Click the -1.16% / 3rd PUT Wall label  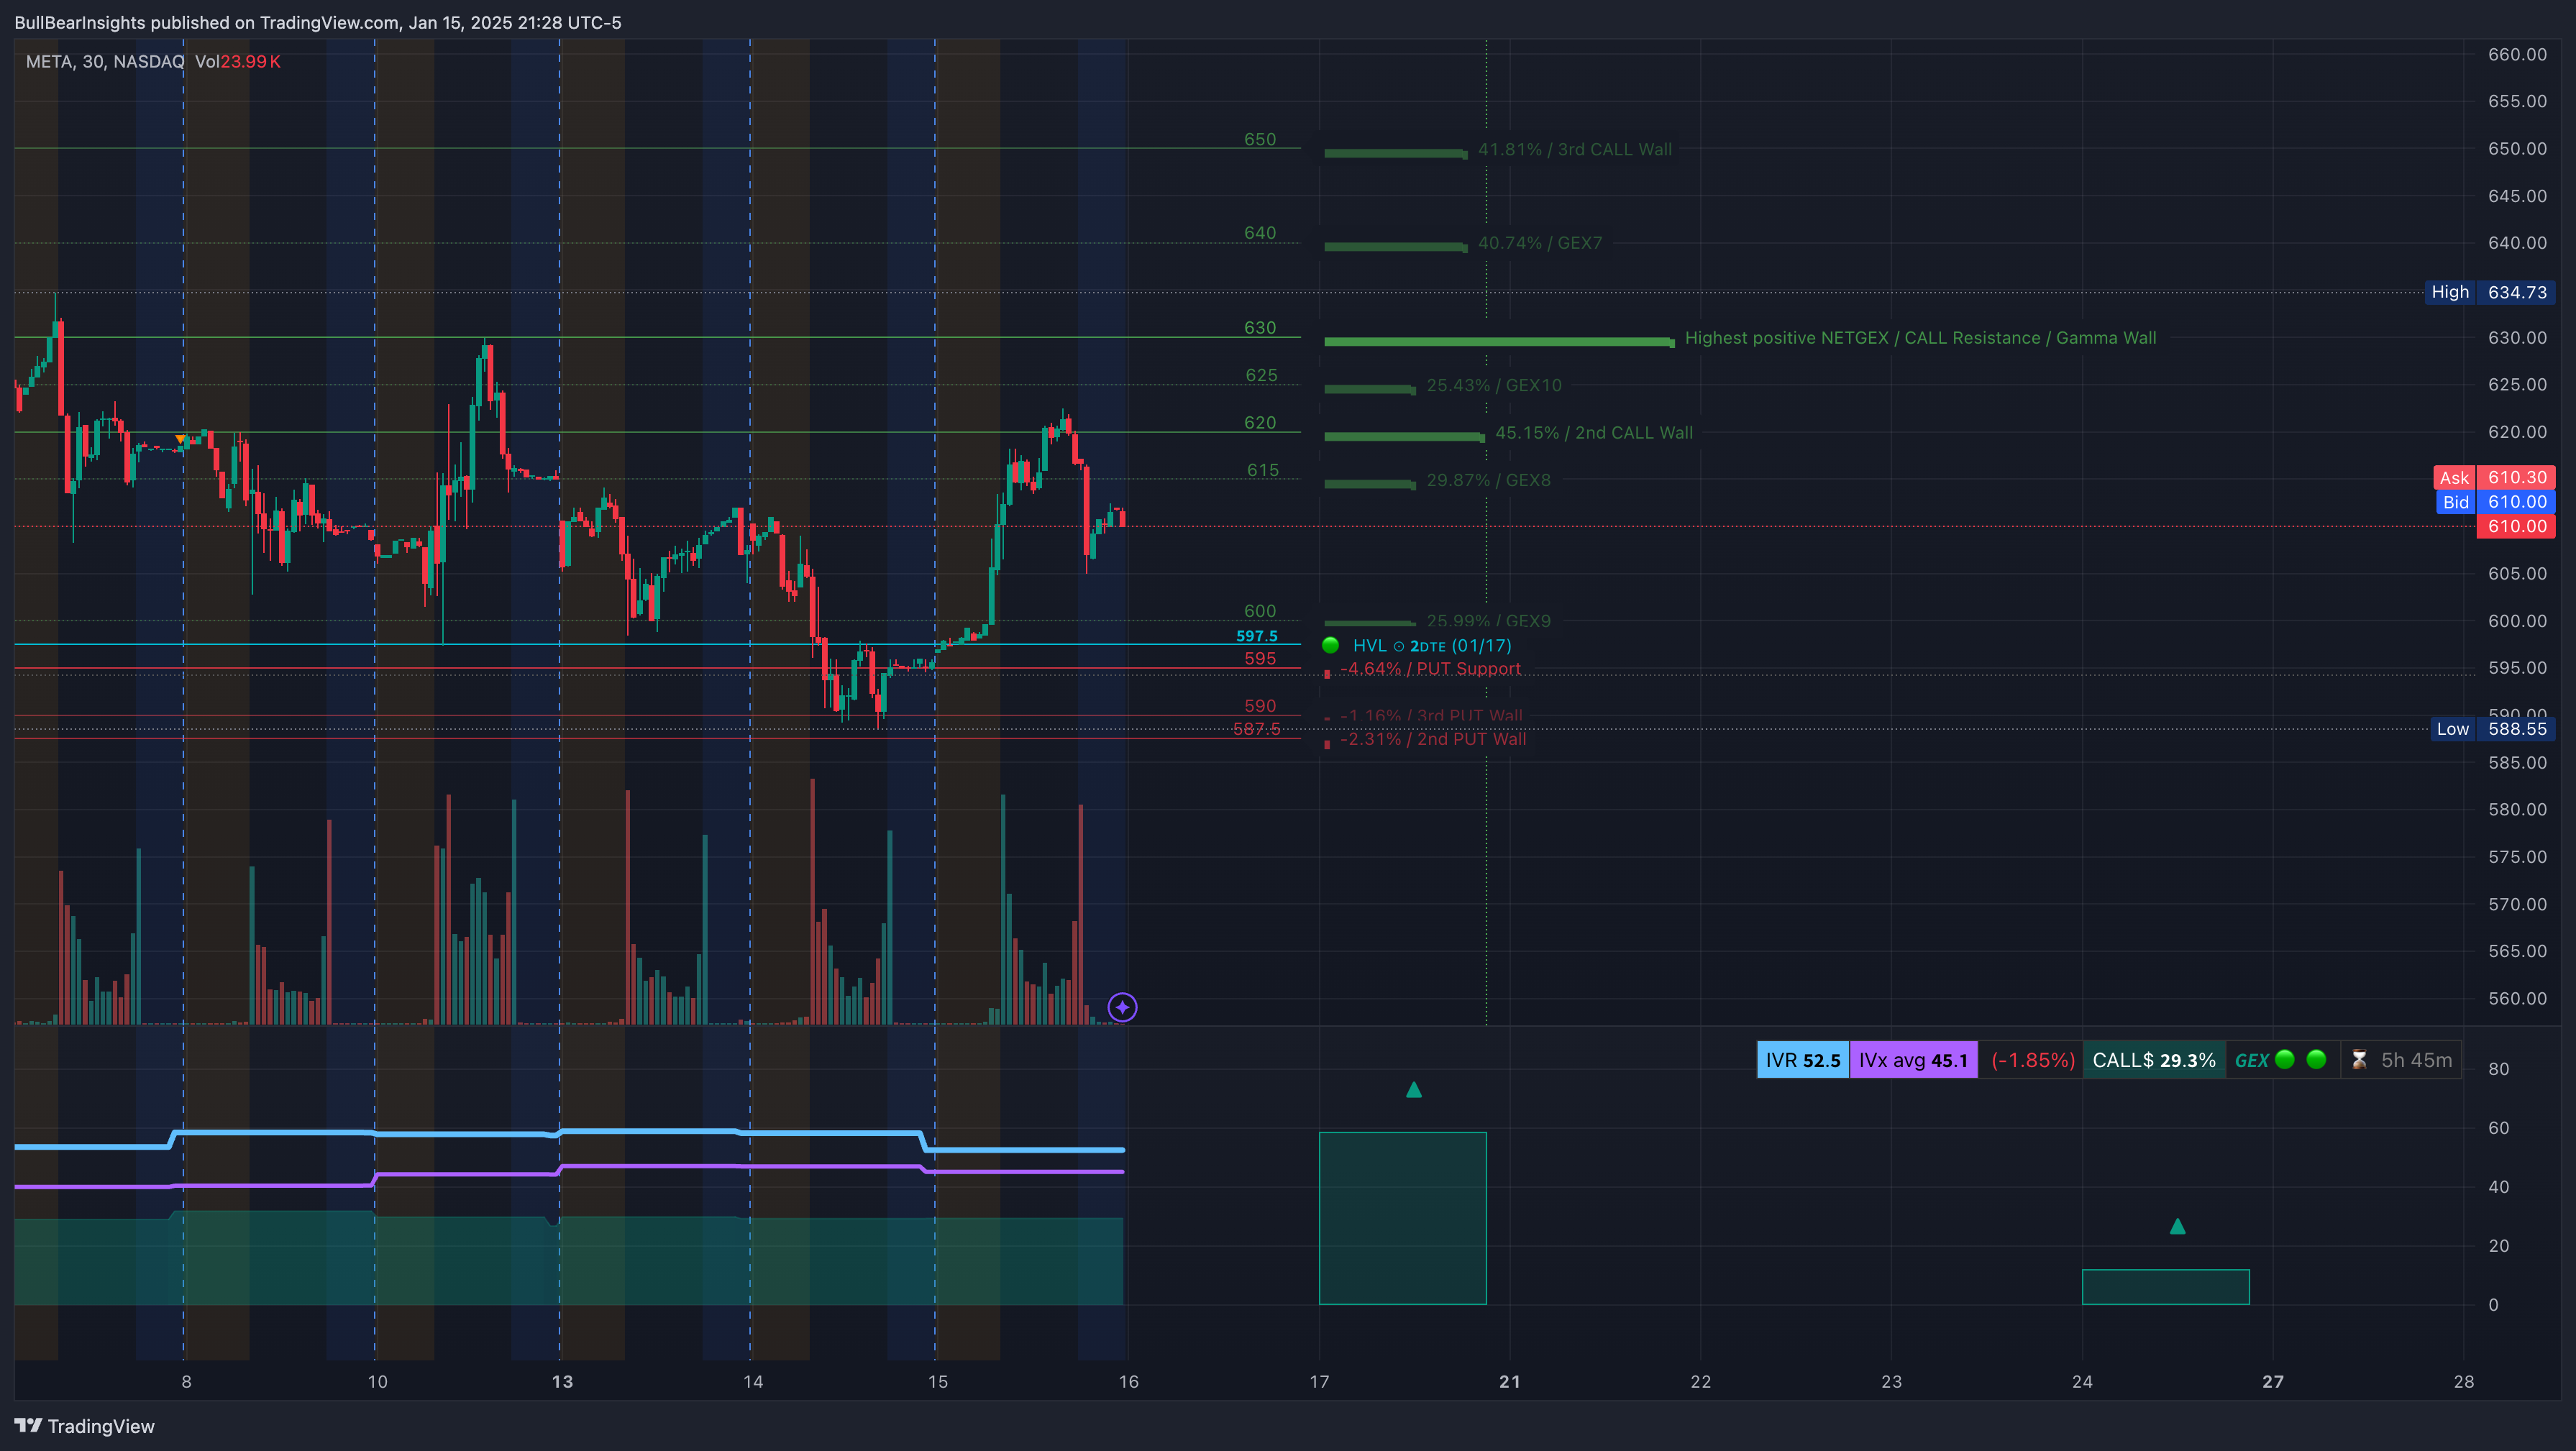[1431, 716]
